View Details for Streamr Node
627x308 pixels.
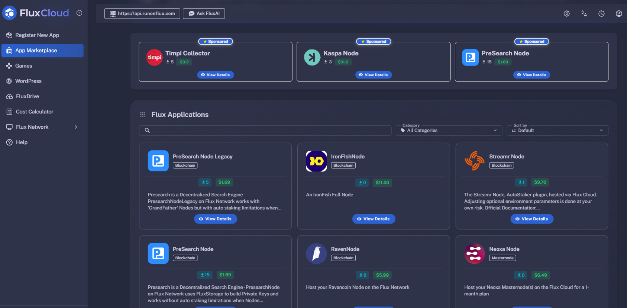[532, 219]
